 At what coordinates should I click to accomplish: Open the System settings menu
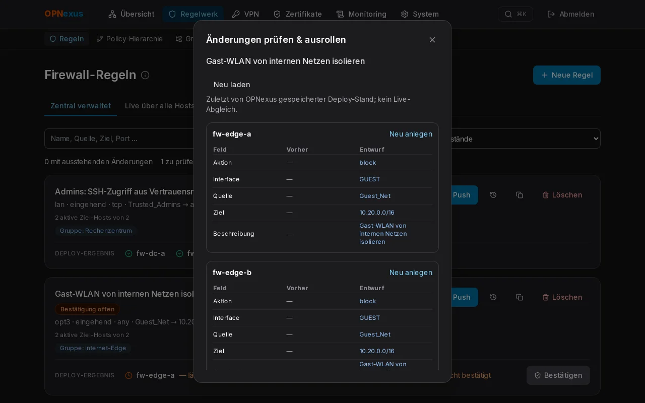click(x=420, y=14)
